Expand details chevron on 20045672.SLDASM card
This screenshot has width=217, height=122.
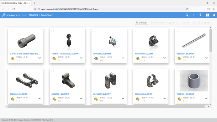(x=123, y=58)
